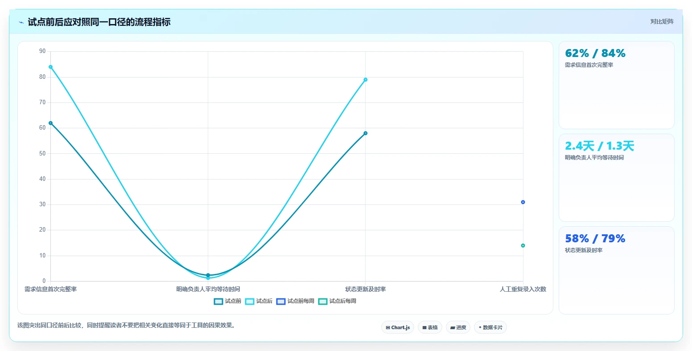Click the y-axis value 50
Viewport: 692px width, 351px height.
42,154
